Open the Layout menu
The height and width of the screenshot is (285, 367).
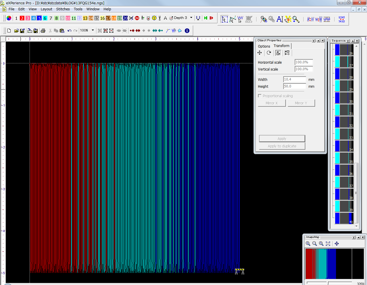tap(46, 9)
